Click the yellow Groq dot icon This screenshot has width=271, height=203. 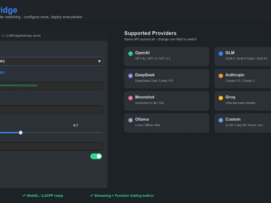tap(221, 98)
